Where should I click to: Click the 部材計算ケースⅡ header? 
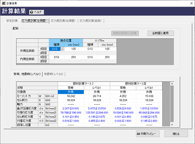tap(136, 84)
